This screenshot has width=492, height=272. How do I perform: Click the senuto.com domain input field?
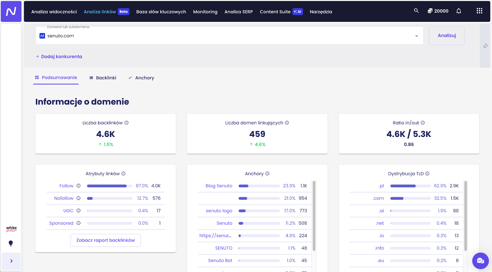click(x=229, y=36)
